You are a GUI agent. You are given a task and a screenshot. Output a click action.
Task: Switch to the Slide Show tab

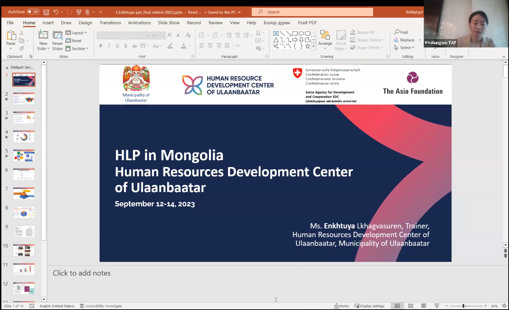[x=169, y=23]
